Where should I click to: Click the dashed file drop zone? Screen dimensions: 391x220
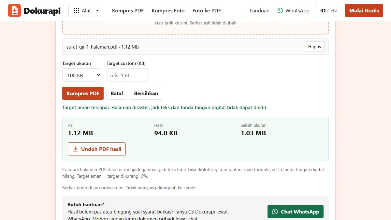point(195,27)
